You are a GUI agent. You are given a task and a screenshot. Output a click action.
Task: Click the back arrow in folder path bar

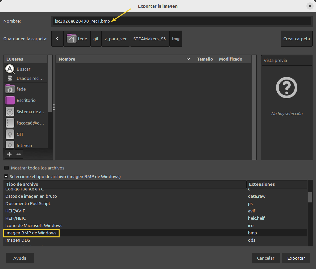pos(57,39)
